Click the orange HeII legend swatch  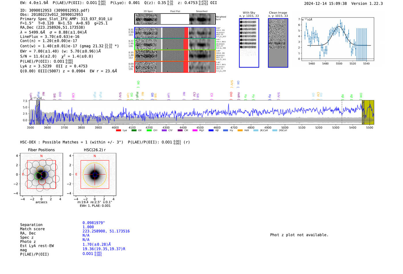240,131
